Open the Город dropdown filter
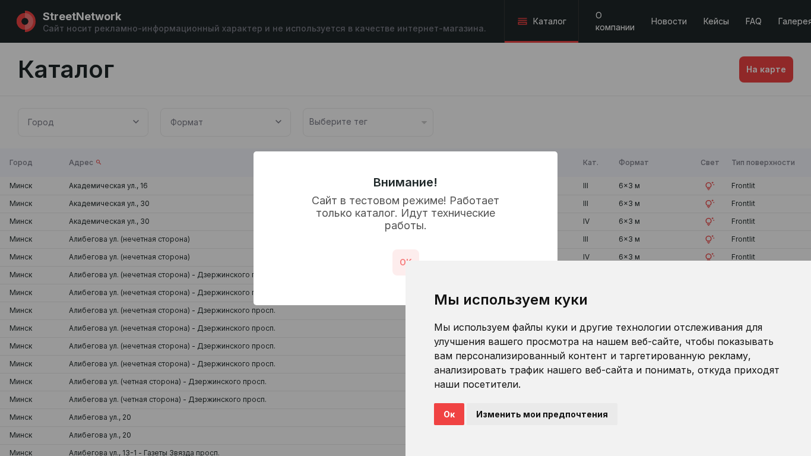 point(83,122)
